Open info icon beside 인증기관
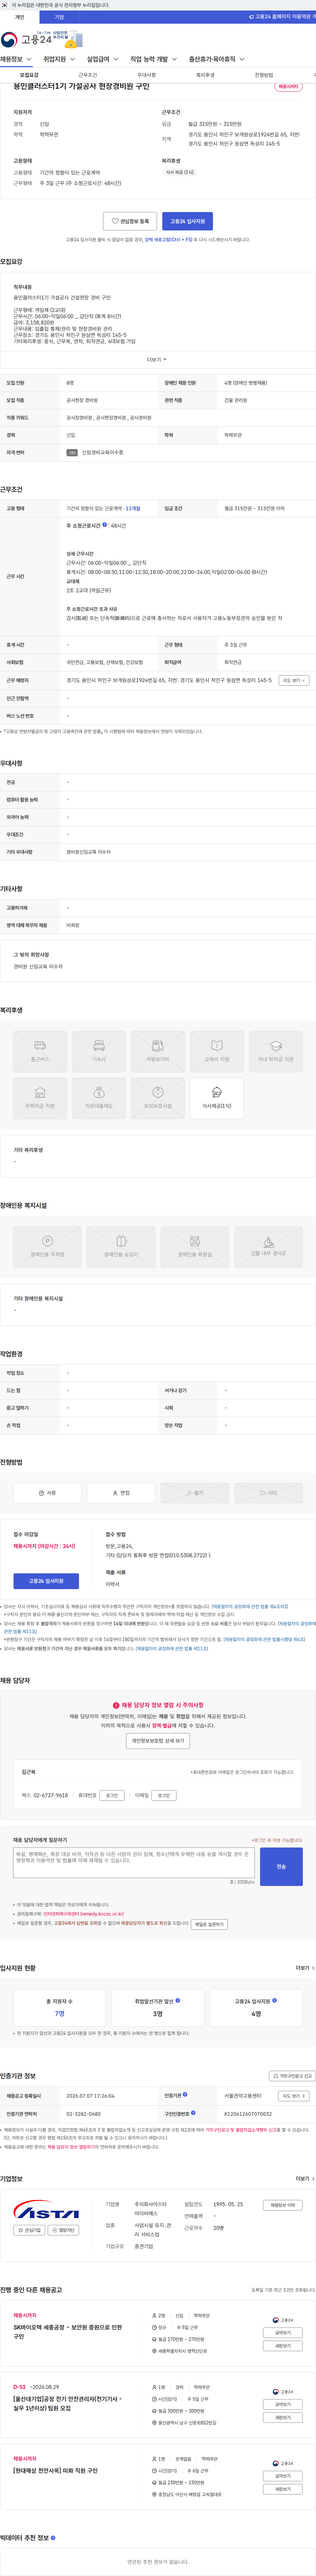Viewport: 316px width, 2576px height. [185, 2094]
